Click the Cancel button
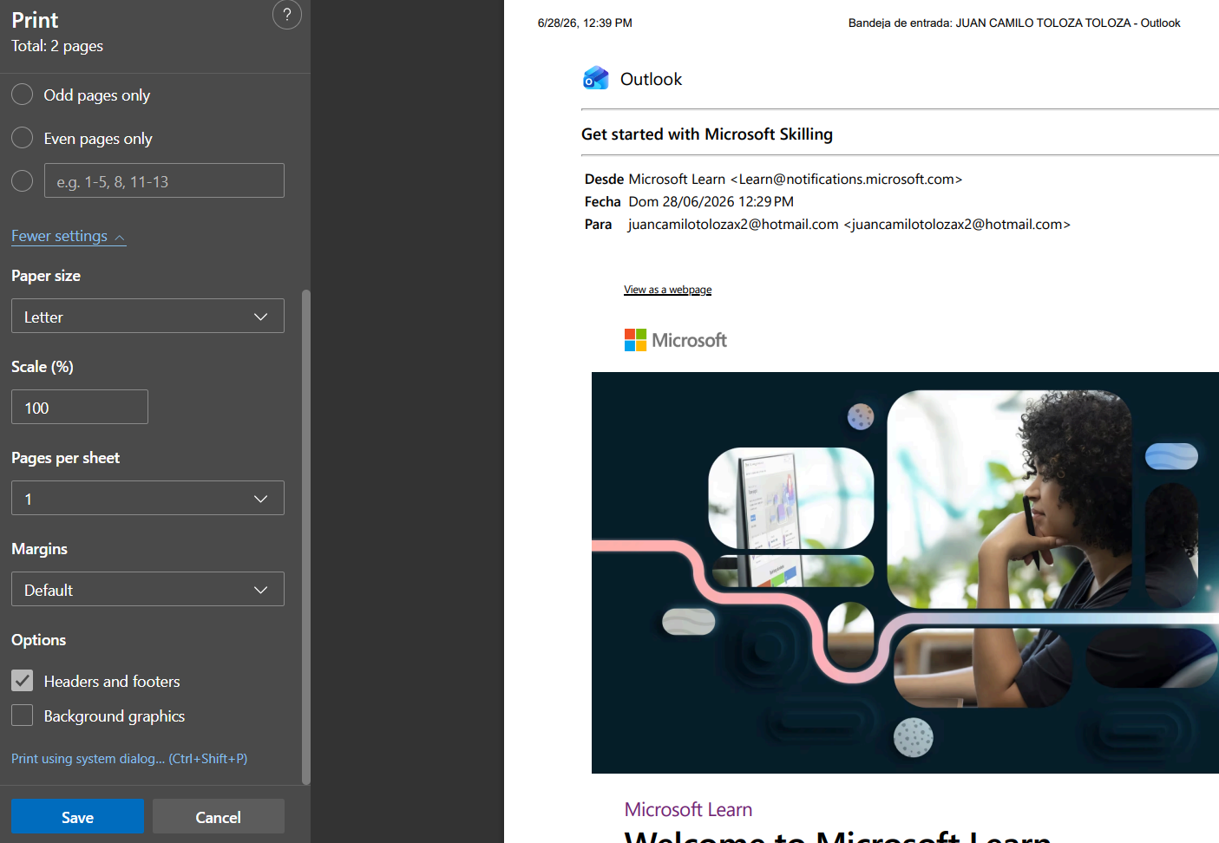Image resolution: width=1219 pixels, height=843 pixels. pyautogui.click(x=219, y=817)
